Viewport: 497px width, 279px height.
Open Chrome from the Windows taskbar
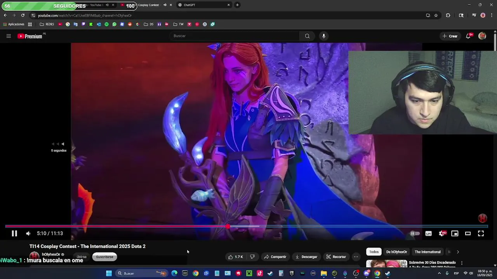tap(377, 274)
